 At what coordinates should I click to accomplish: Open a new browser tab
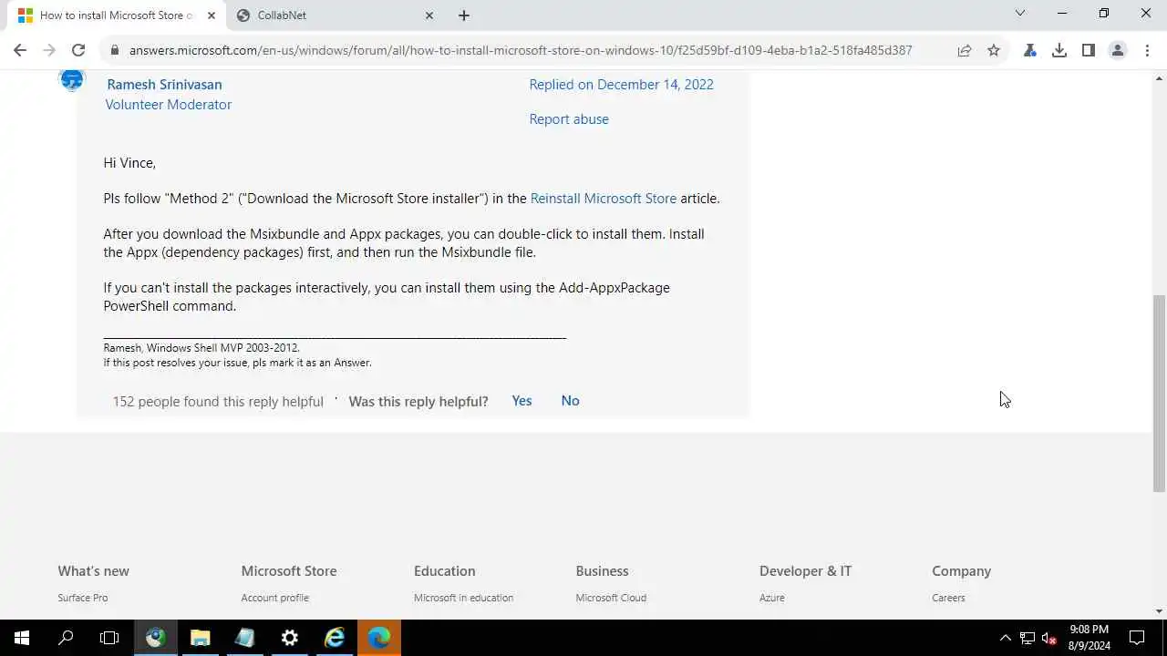point(464,15)
